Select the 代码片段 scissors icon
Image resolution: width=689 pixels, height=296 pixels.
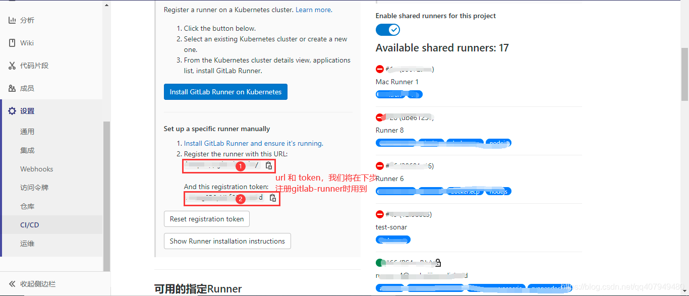point(12,66)
